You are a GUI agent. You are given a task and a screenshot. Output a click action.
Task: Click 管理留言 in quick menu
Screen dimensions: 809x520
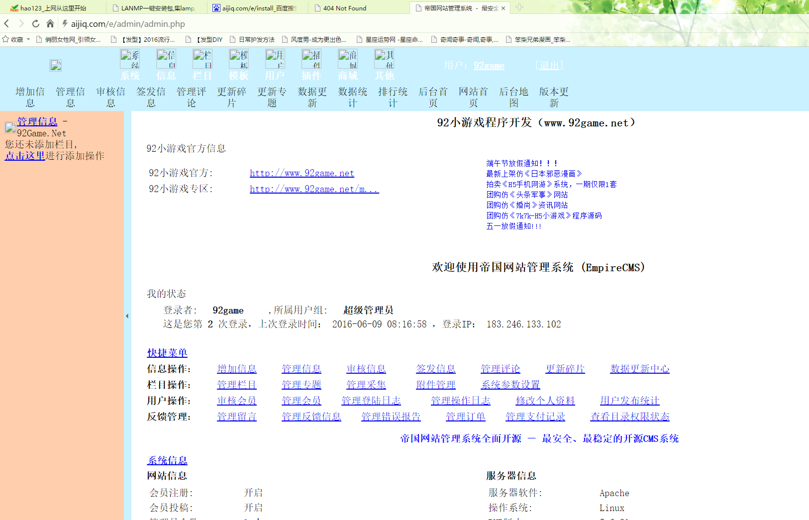[237, 416]
